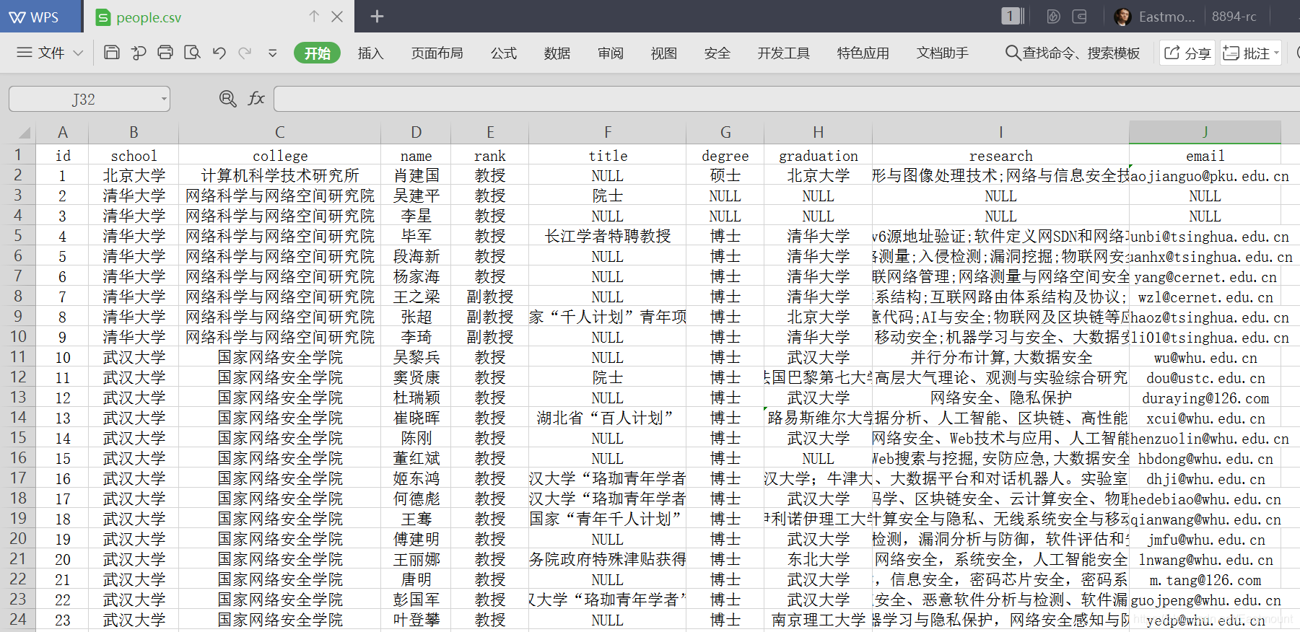Click the Print icon
Screen dimensions: 1300x632
coord(165,53)
